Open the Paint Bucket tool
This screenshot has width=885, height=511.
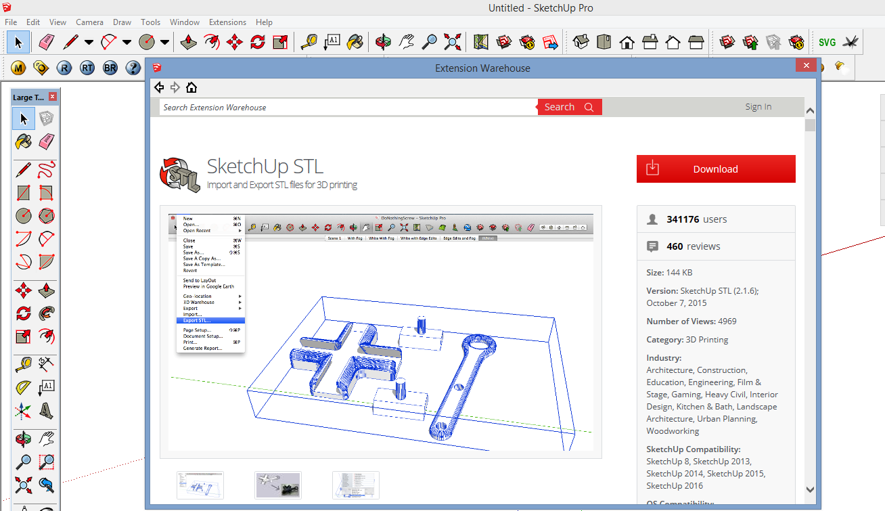click(x=357, y=42)
